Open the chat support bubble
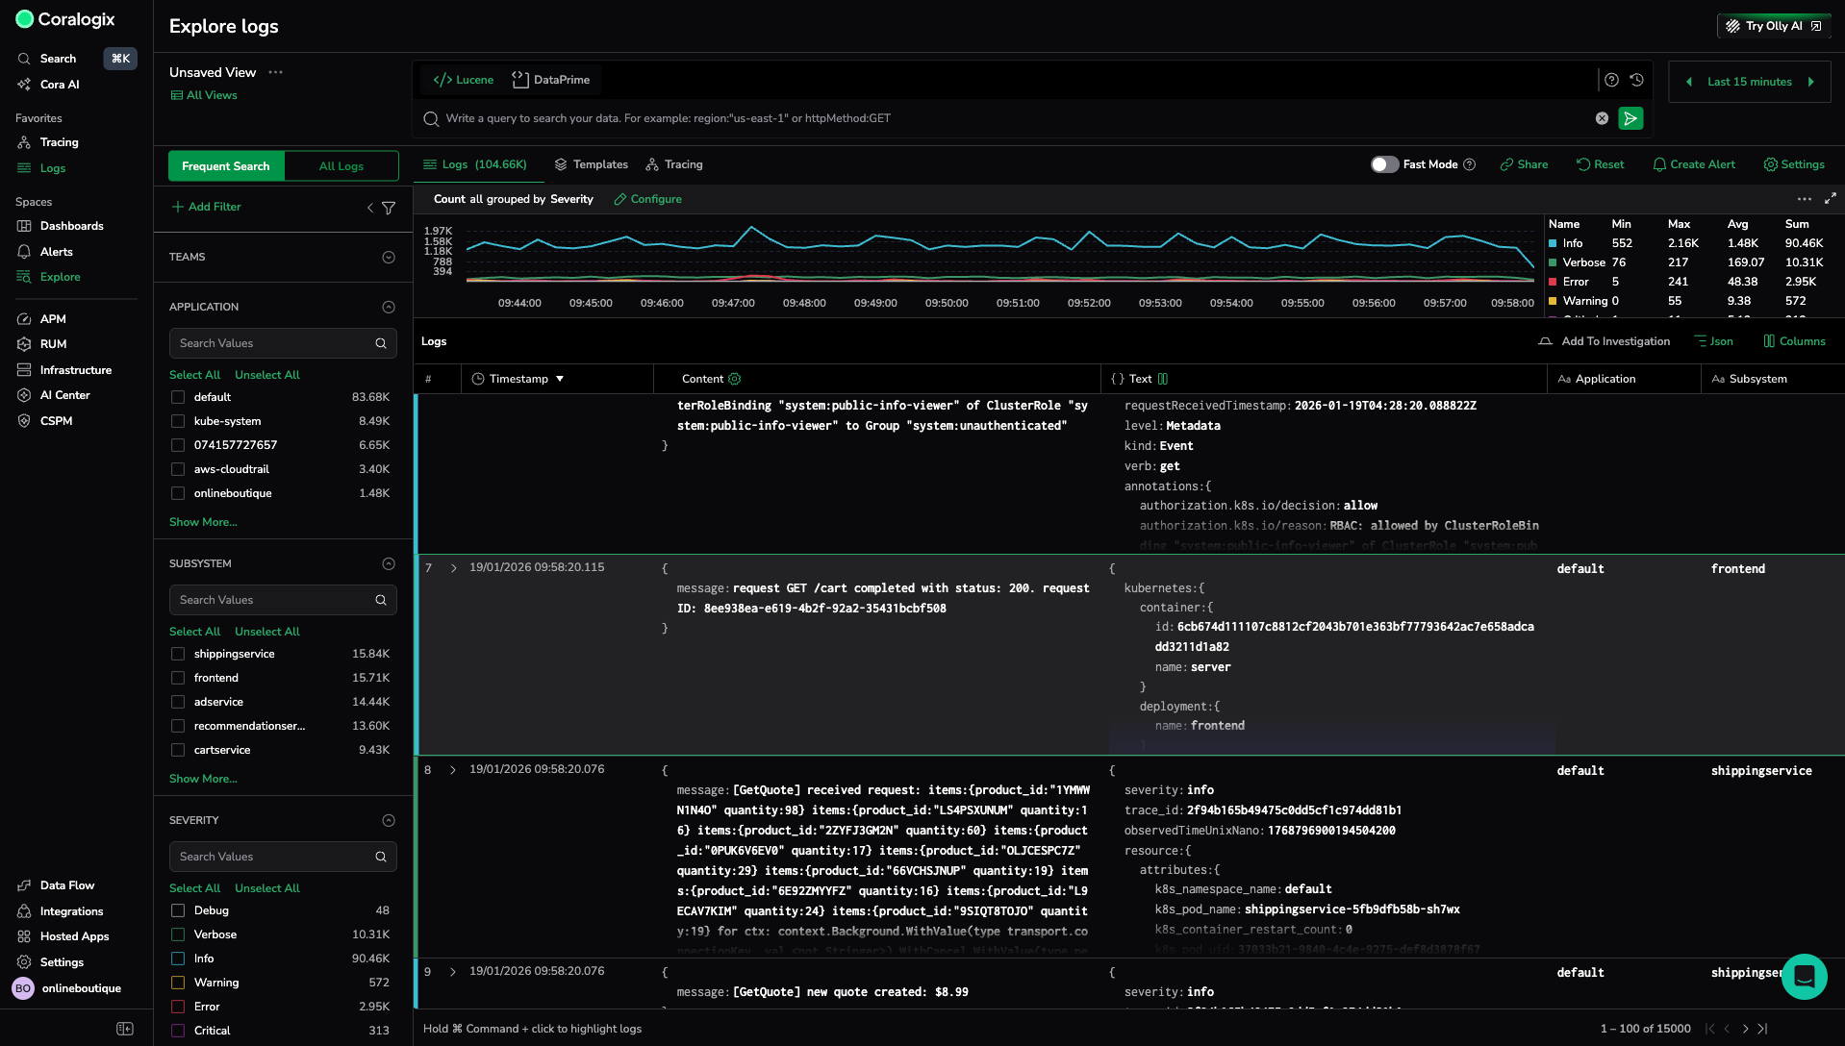The image size is (1845, 1046). click(x=1804, y=977)
